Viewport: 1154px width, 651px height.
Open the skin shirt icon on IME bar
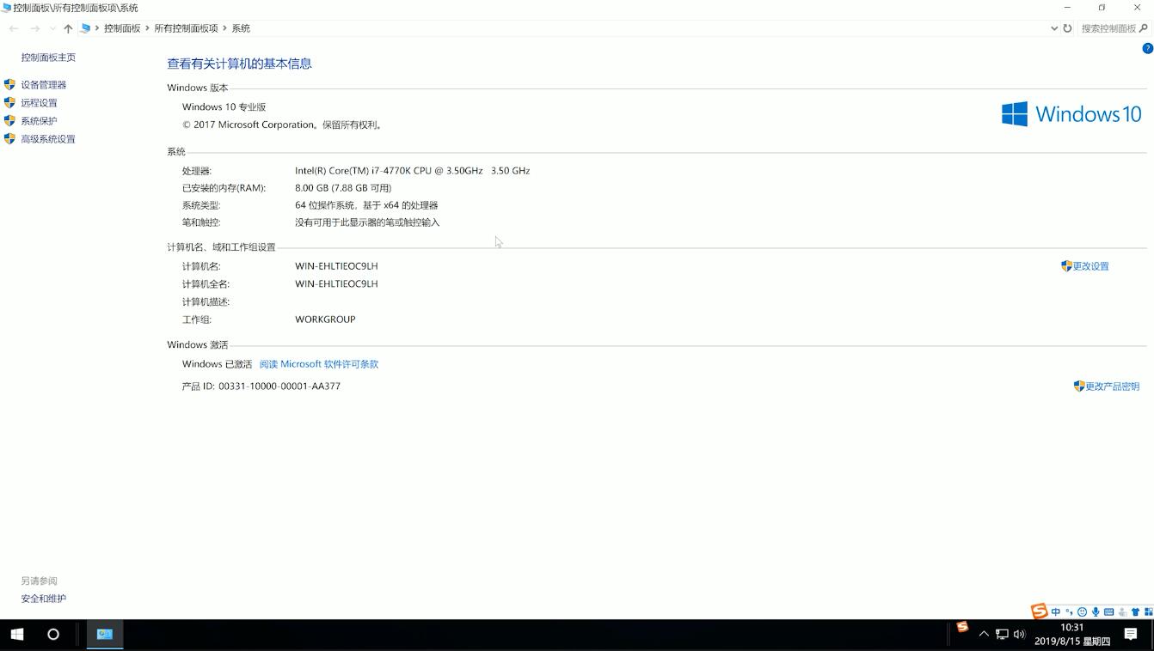coord(1135,612)
